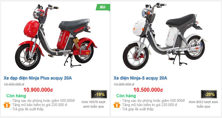222x118 pixels.
Task: Click "Hơn 8553 lượt xem tuần qua" text
Action: pyautogui.click(x=203, y=104)
